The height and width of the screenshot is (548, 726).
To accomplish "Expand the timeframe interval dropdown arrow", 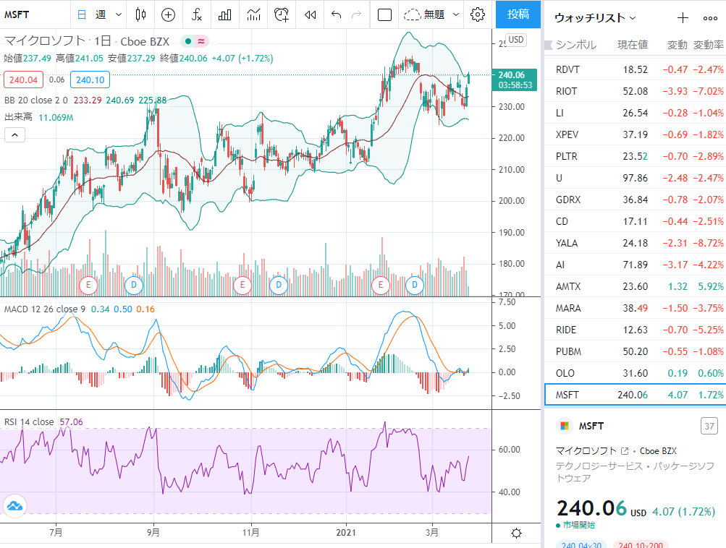I will pos(119,14).
